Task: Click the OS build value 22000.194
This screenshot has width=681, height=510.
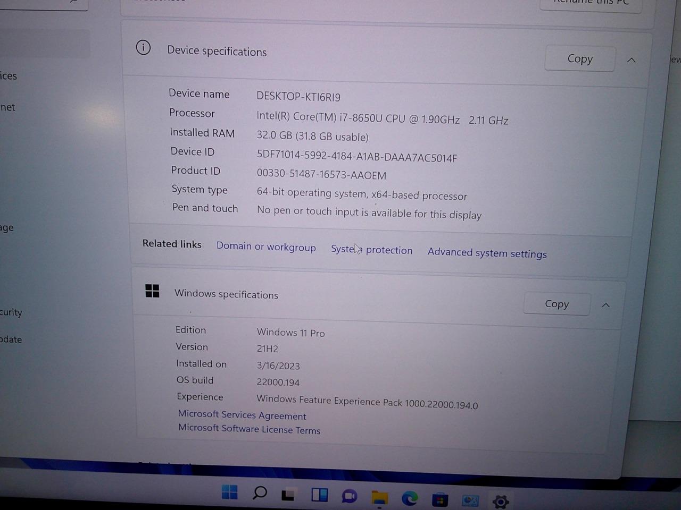Action: 278,382
